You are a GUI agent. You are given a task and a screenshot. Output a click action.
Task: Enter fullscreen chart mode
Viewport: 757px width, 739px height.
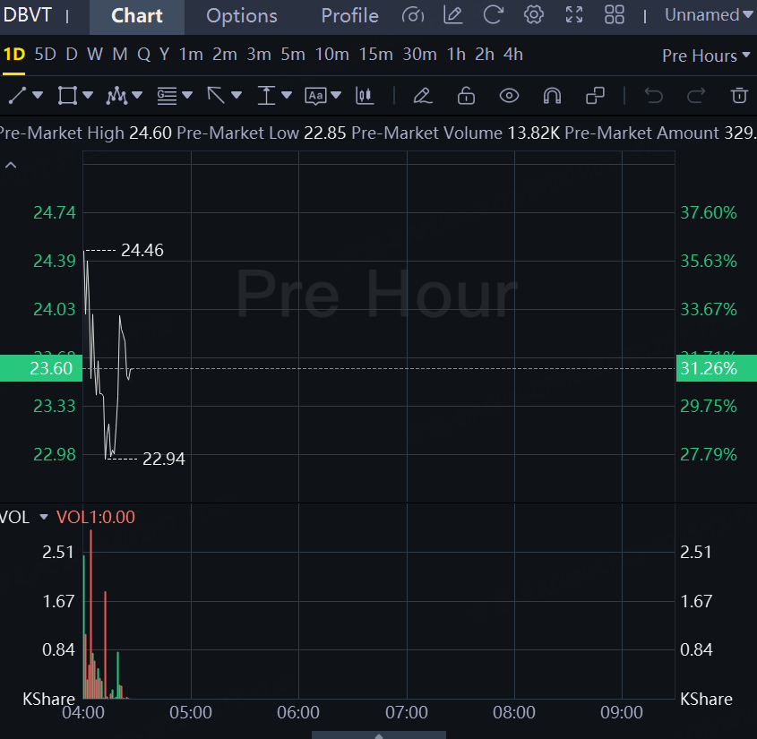coord(574,15)
